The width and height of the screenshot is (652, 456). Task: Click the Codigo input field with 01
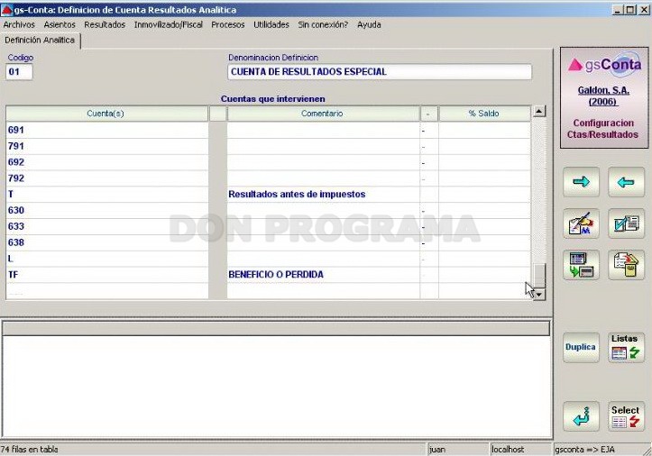tap(19, 72)
